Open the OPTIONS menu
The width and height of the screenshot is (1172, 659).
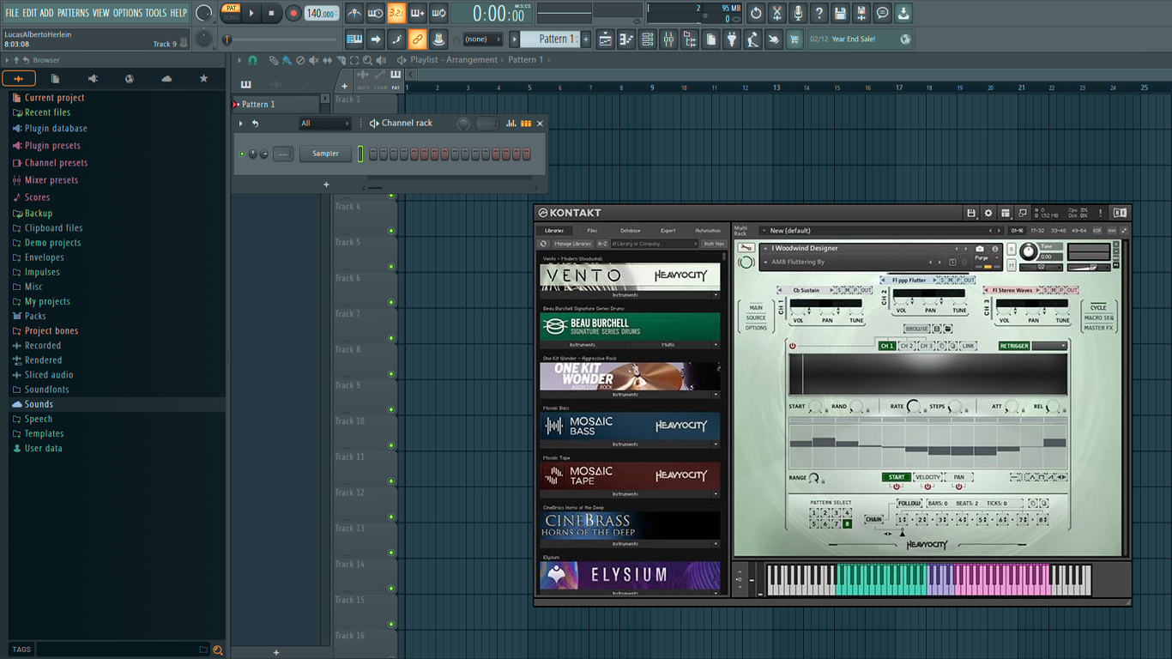(128, 13)
